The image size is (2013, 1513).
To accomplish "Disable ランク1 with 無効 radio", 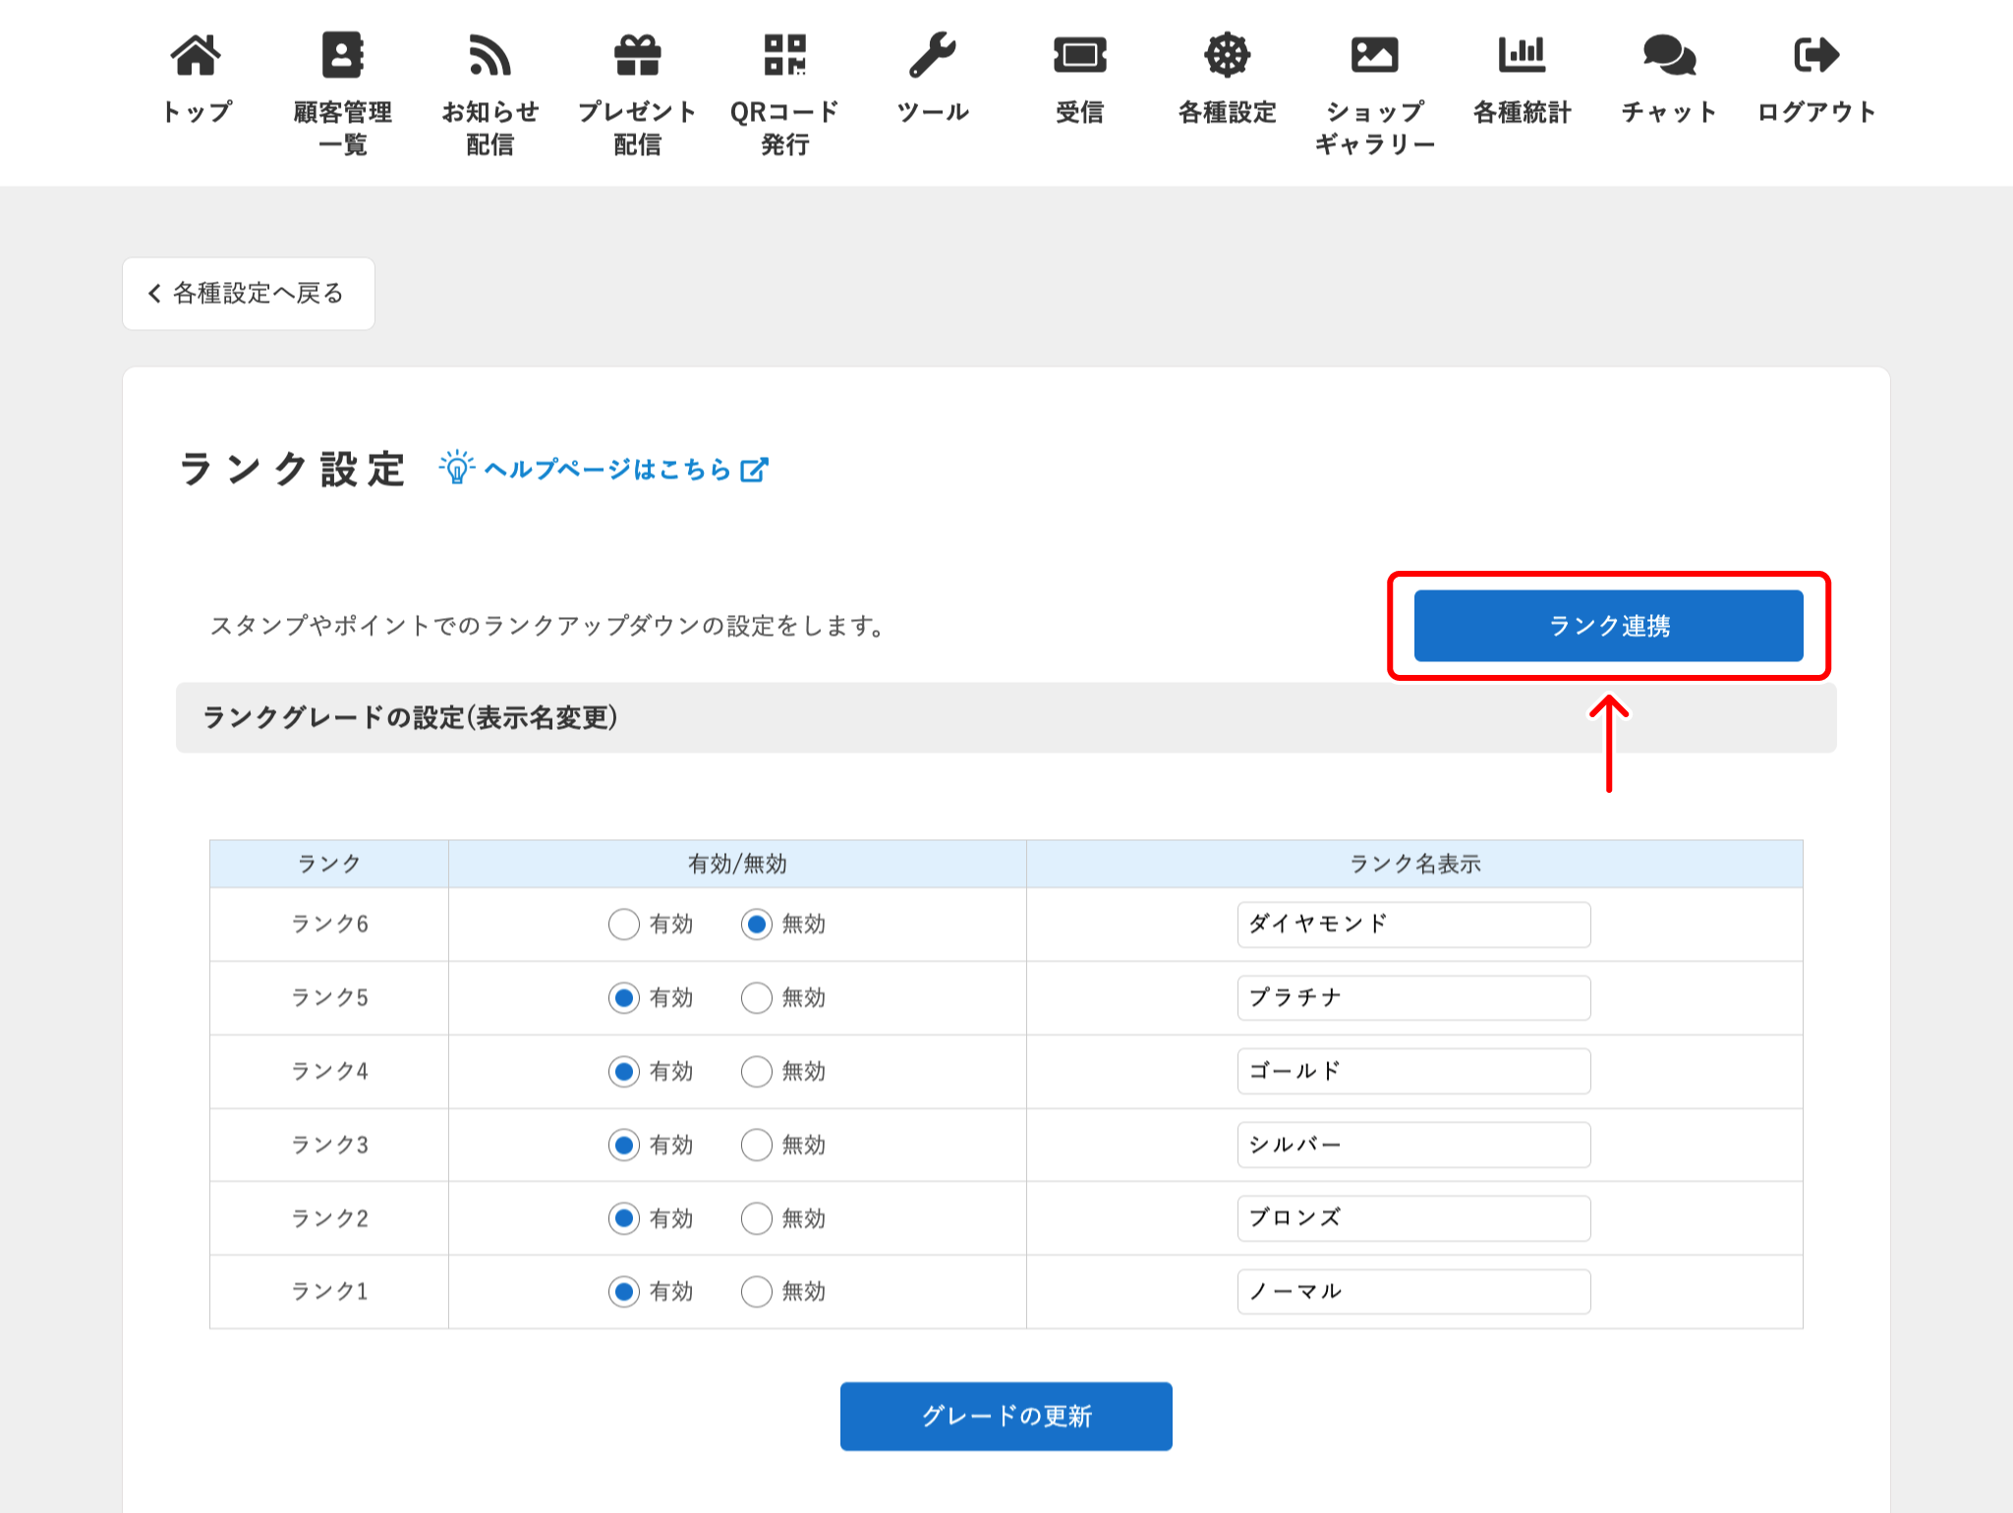I will coord(757,1292).
